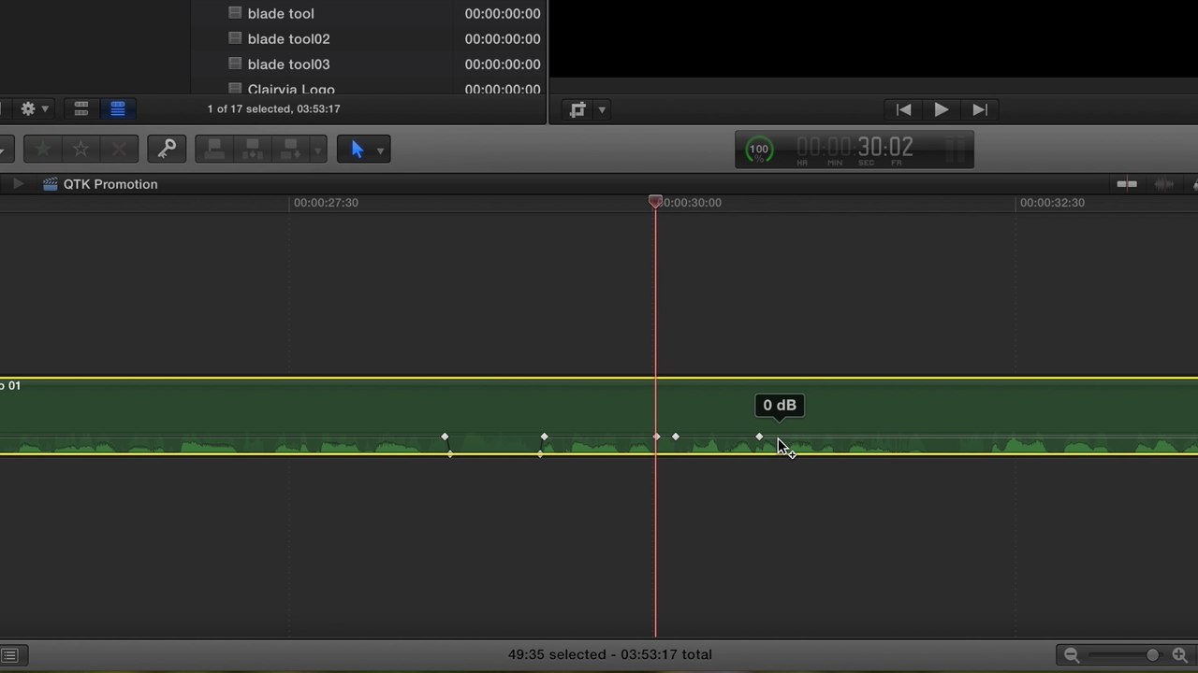The width and height of the screenshot is (1198, 673).
Task: Go to next edit in viewer
Action: 979,109
